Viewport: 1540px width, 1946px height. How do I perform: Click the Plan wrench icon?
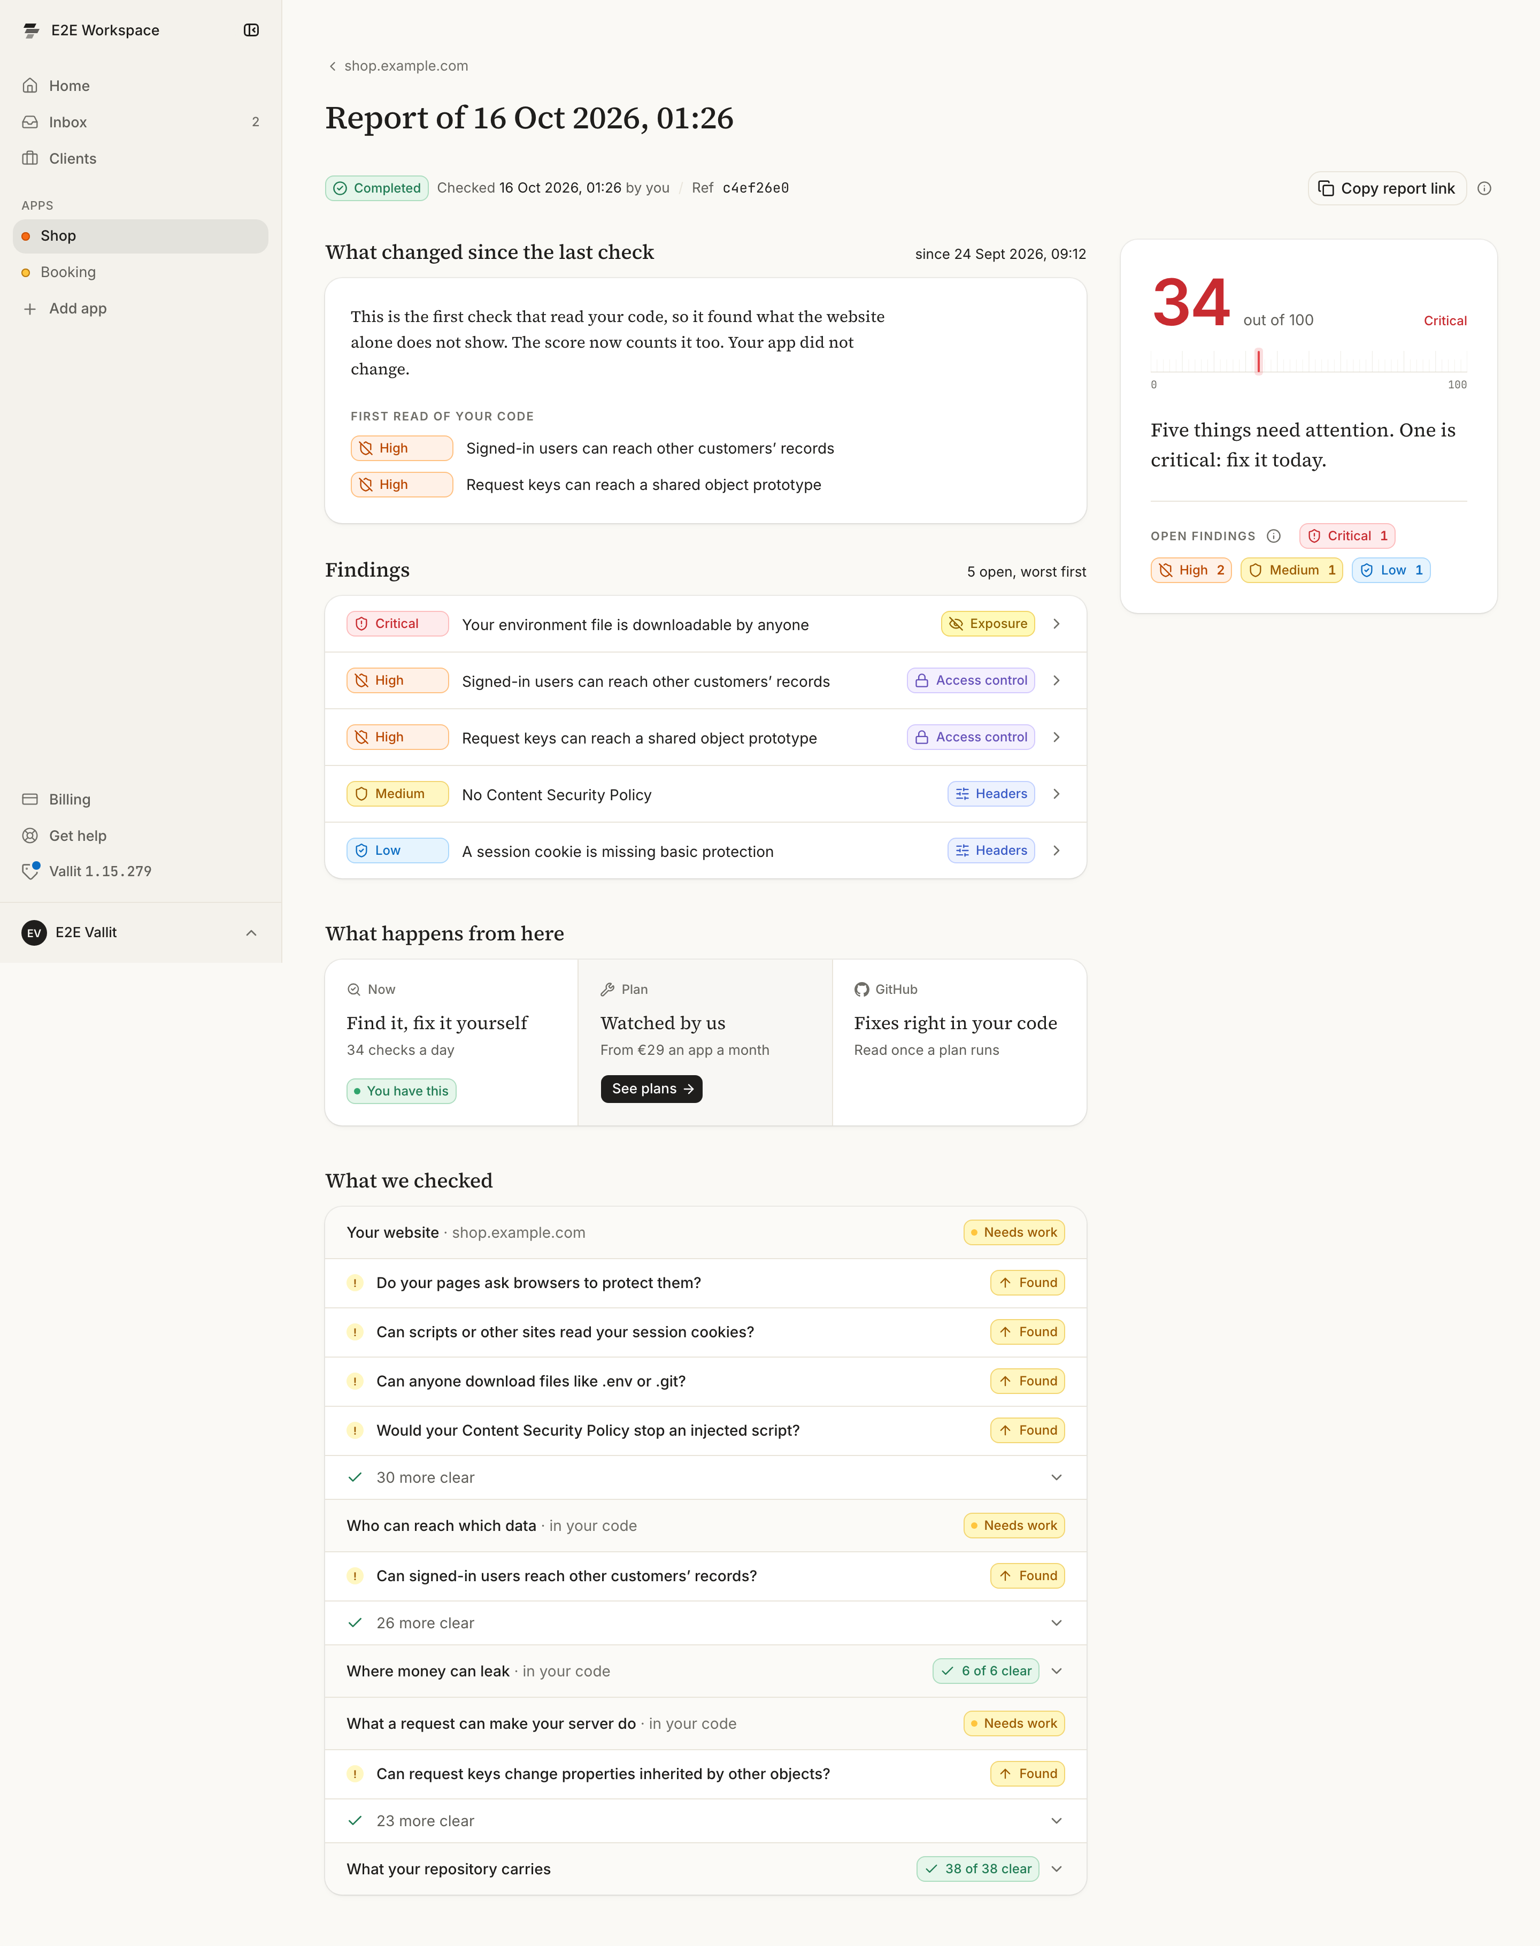(607, 990)
